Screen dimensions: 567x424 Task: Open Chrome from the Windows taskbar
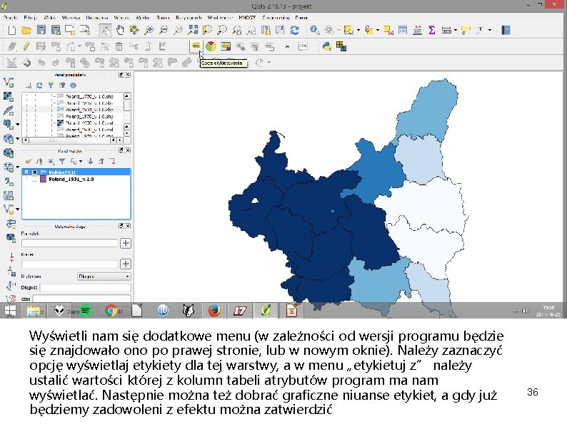click(111, 310)
